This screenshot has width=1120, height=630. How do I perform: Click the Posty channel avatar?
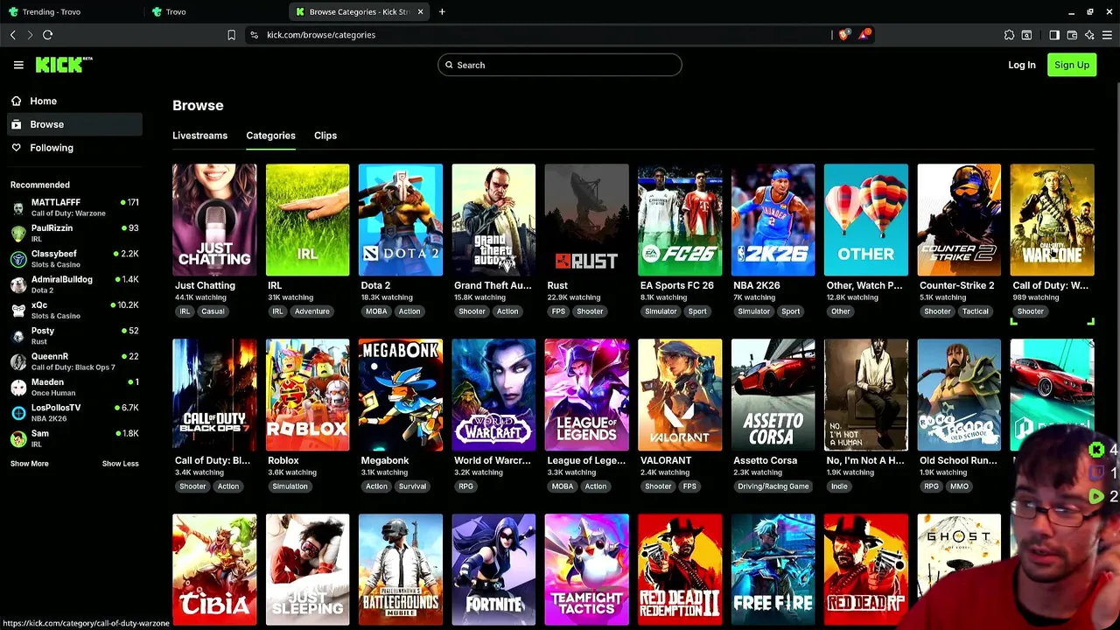tap(18, 336)
